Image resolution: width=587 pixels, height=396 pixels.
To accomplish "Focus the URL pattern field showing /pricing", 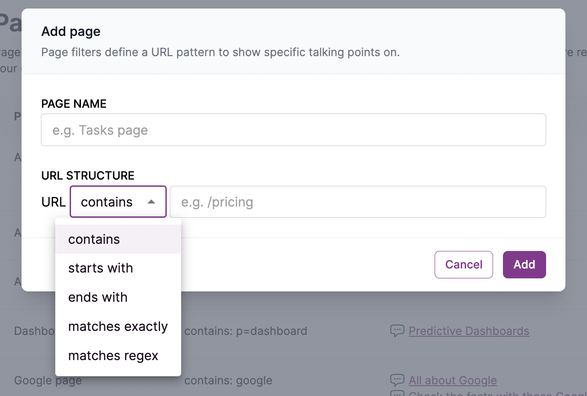I will point(358,202).
